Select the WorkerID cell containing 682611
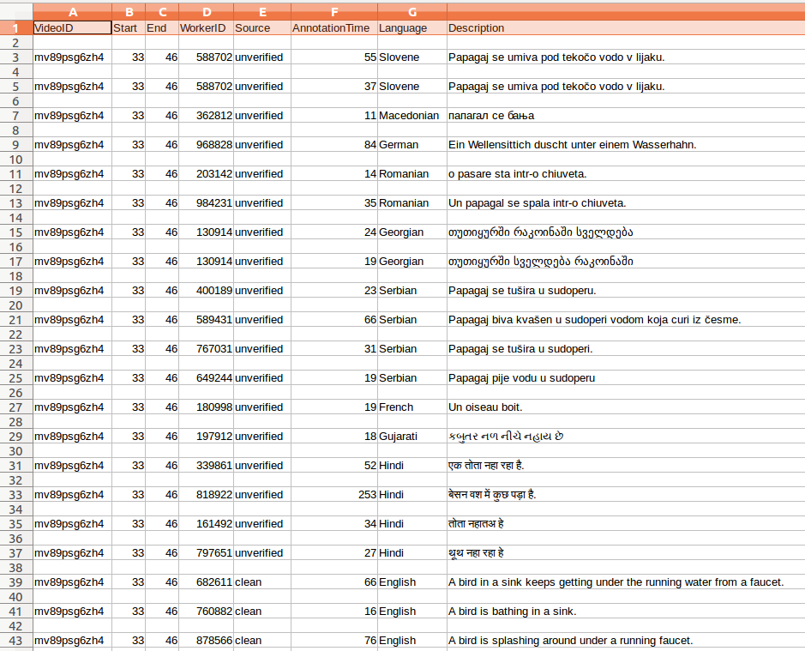Image resolution: width=805 pixels, height=651 pixels. [206, 582]
